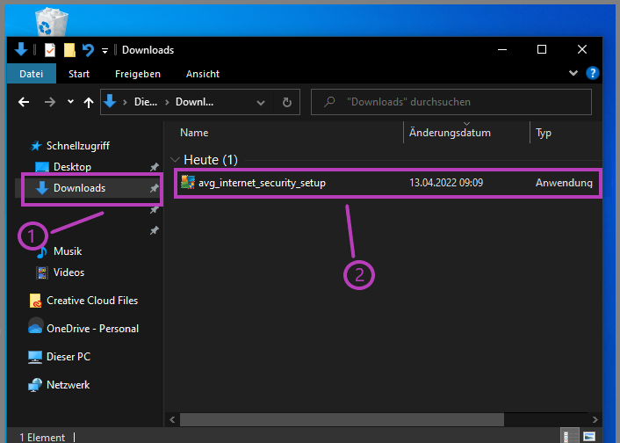Open Dieser PC in the navigation pane
This screenshot has height=443, width=620.
tap(68, 357)
